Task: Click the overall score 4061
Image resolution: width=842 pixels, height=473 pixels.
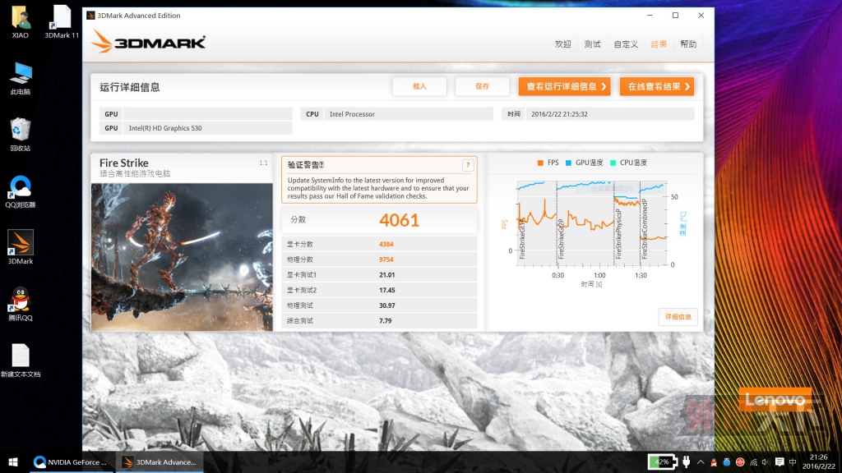Action: (399, 220)
